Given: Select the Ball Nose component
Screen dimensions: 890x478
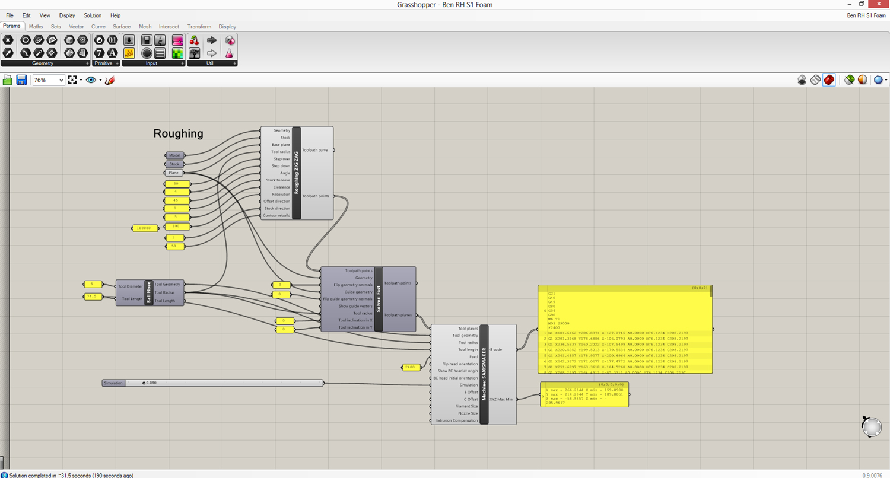Looking at the screenshot, I should [149, 292].
